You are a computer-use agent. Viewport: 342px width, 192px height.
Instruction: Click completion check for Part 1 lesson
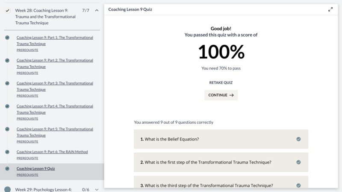pos(7,38)
